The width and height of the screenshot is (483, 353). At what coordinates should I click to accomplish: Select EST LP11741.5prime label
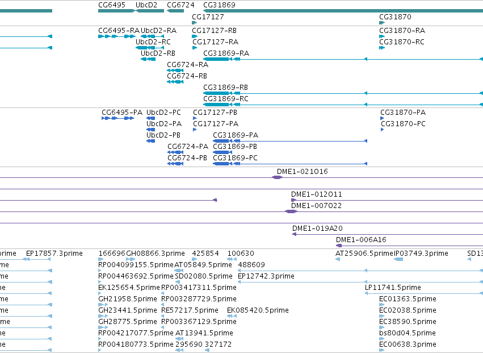[x=393, y=288]
